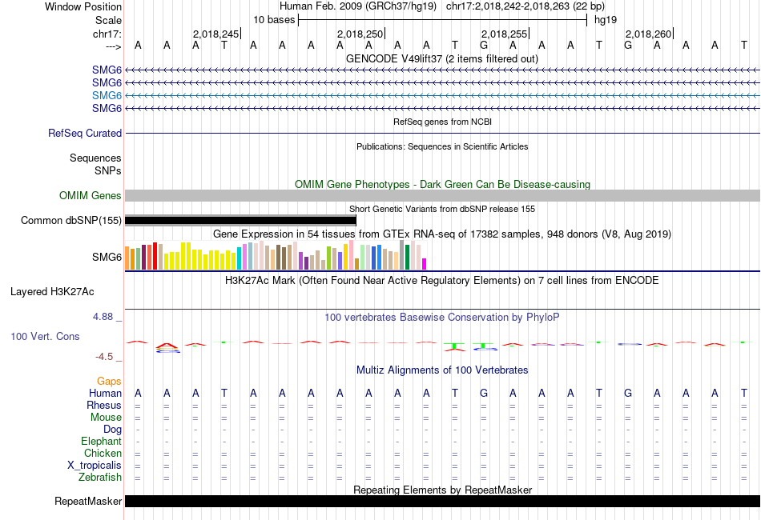Click the black Common dbSNP variant bar
This screenshot has width=761, height=520.
pos(241,221)
